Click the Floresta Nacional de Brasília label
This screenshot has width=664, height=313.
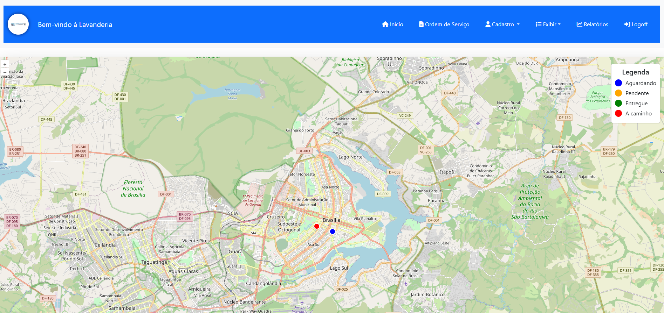coord(133,188)
